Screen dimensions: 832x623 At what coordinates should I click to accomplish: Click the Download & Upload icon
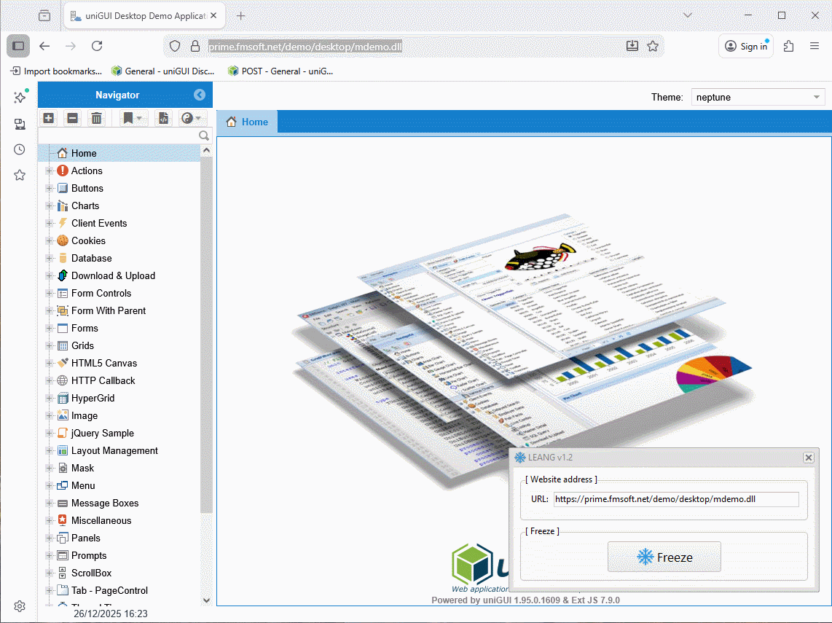point(63,275)
